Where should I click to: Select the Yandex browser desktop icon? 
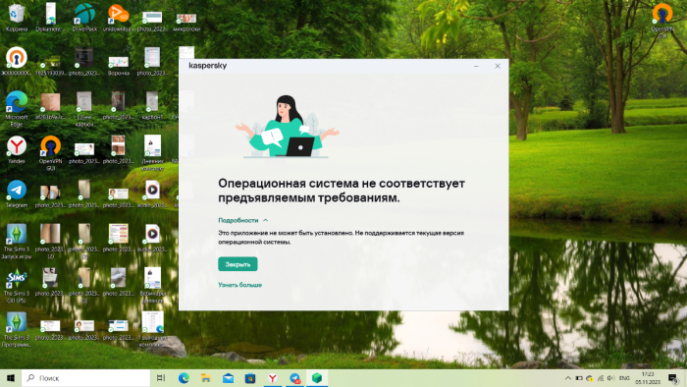pyautogui.click(x=17, y=150)
